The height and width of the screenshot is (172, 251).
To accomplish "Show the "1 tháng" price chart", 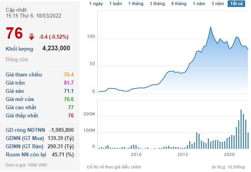I will [135, 4].
